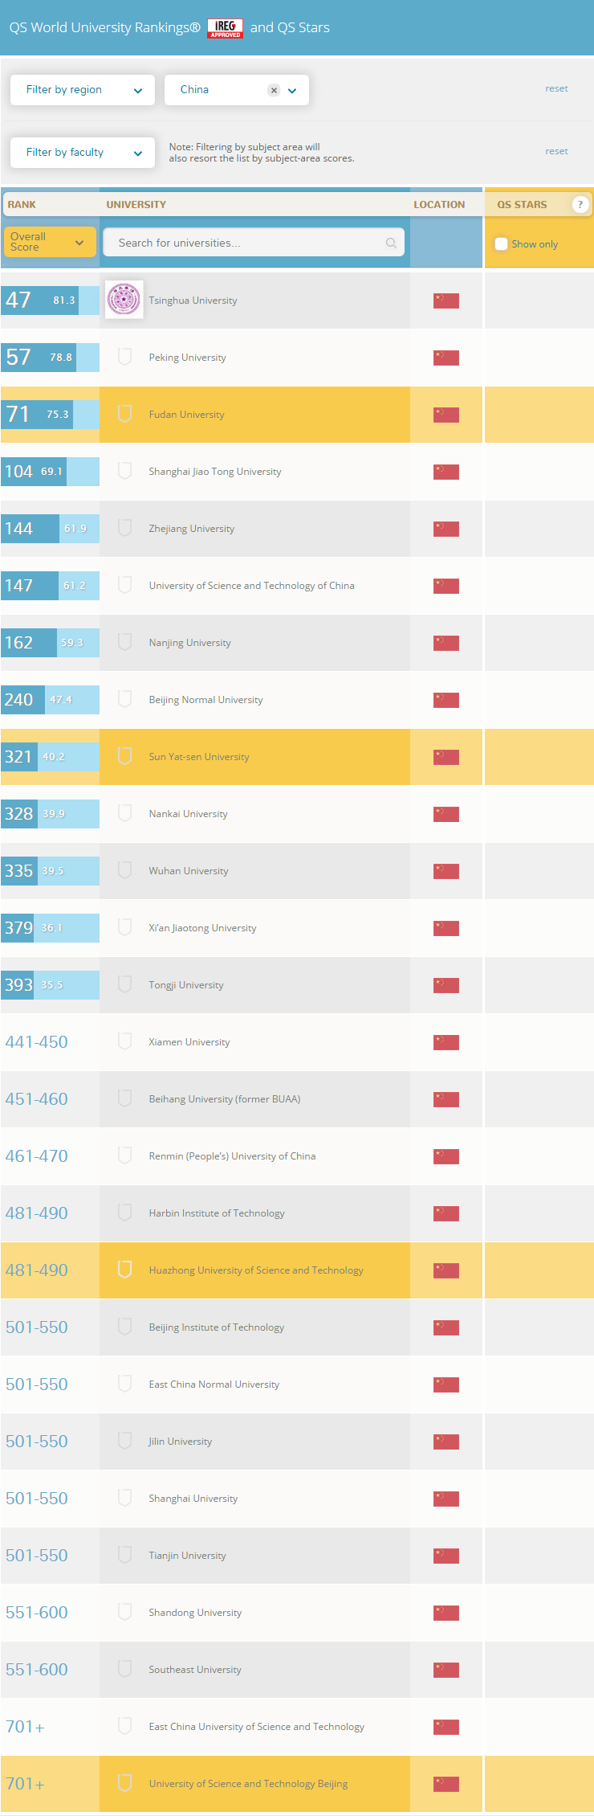Click shield icon beside Beijing Normal University
Image resolution: width=594 pixels, height=1816 pixels.
tap(124, 699)
